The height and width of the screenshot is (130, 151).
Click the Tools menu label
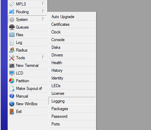21,58
